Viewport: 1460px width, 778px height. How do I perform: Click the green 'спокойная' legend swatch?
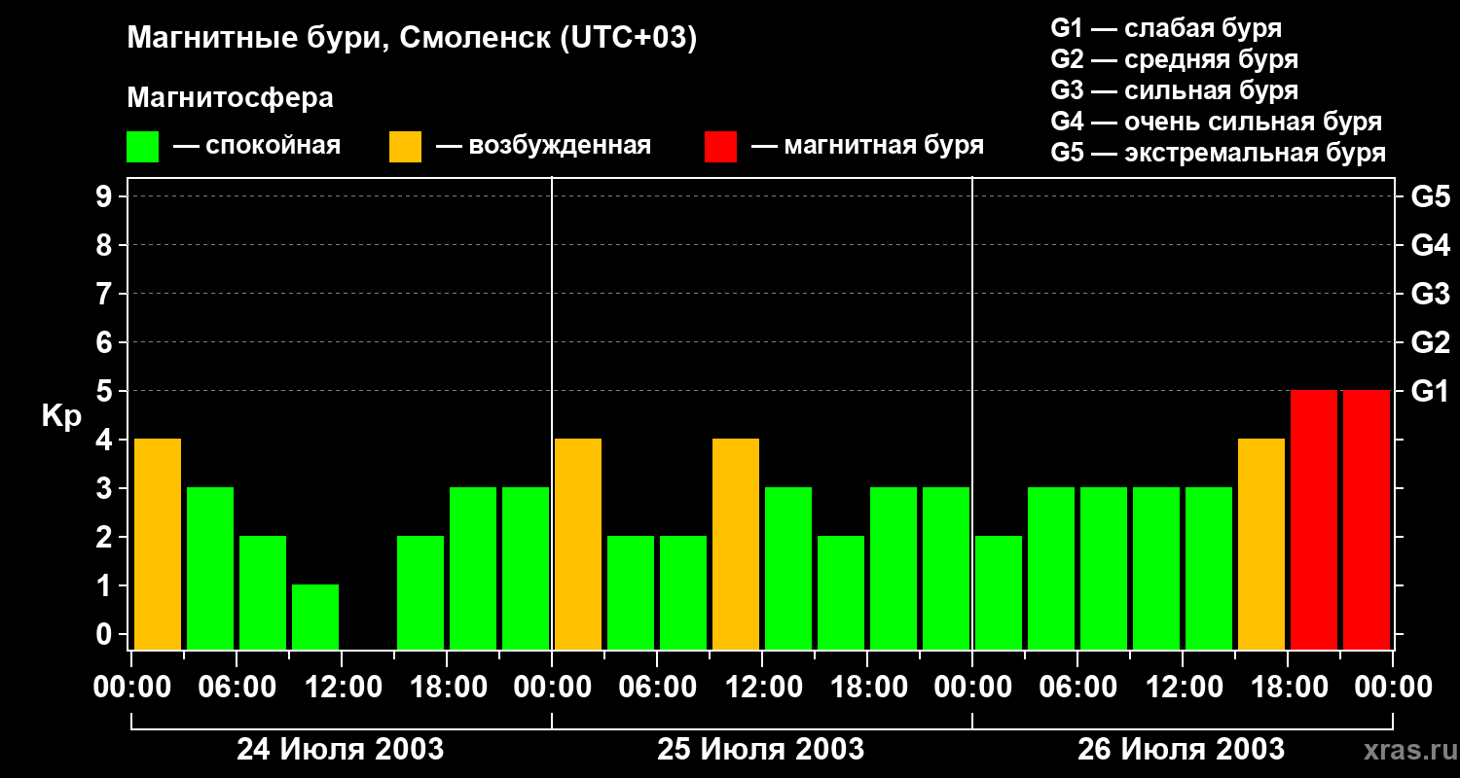click(x=142, y=147)
